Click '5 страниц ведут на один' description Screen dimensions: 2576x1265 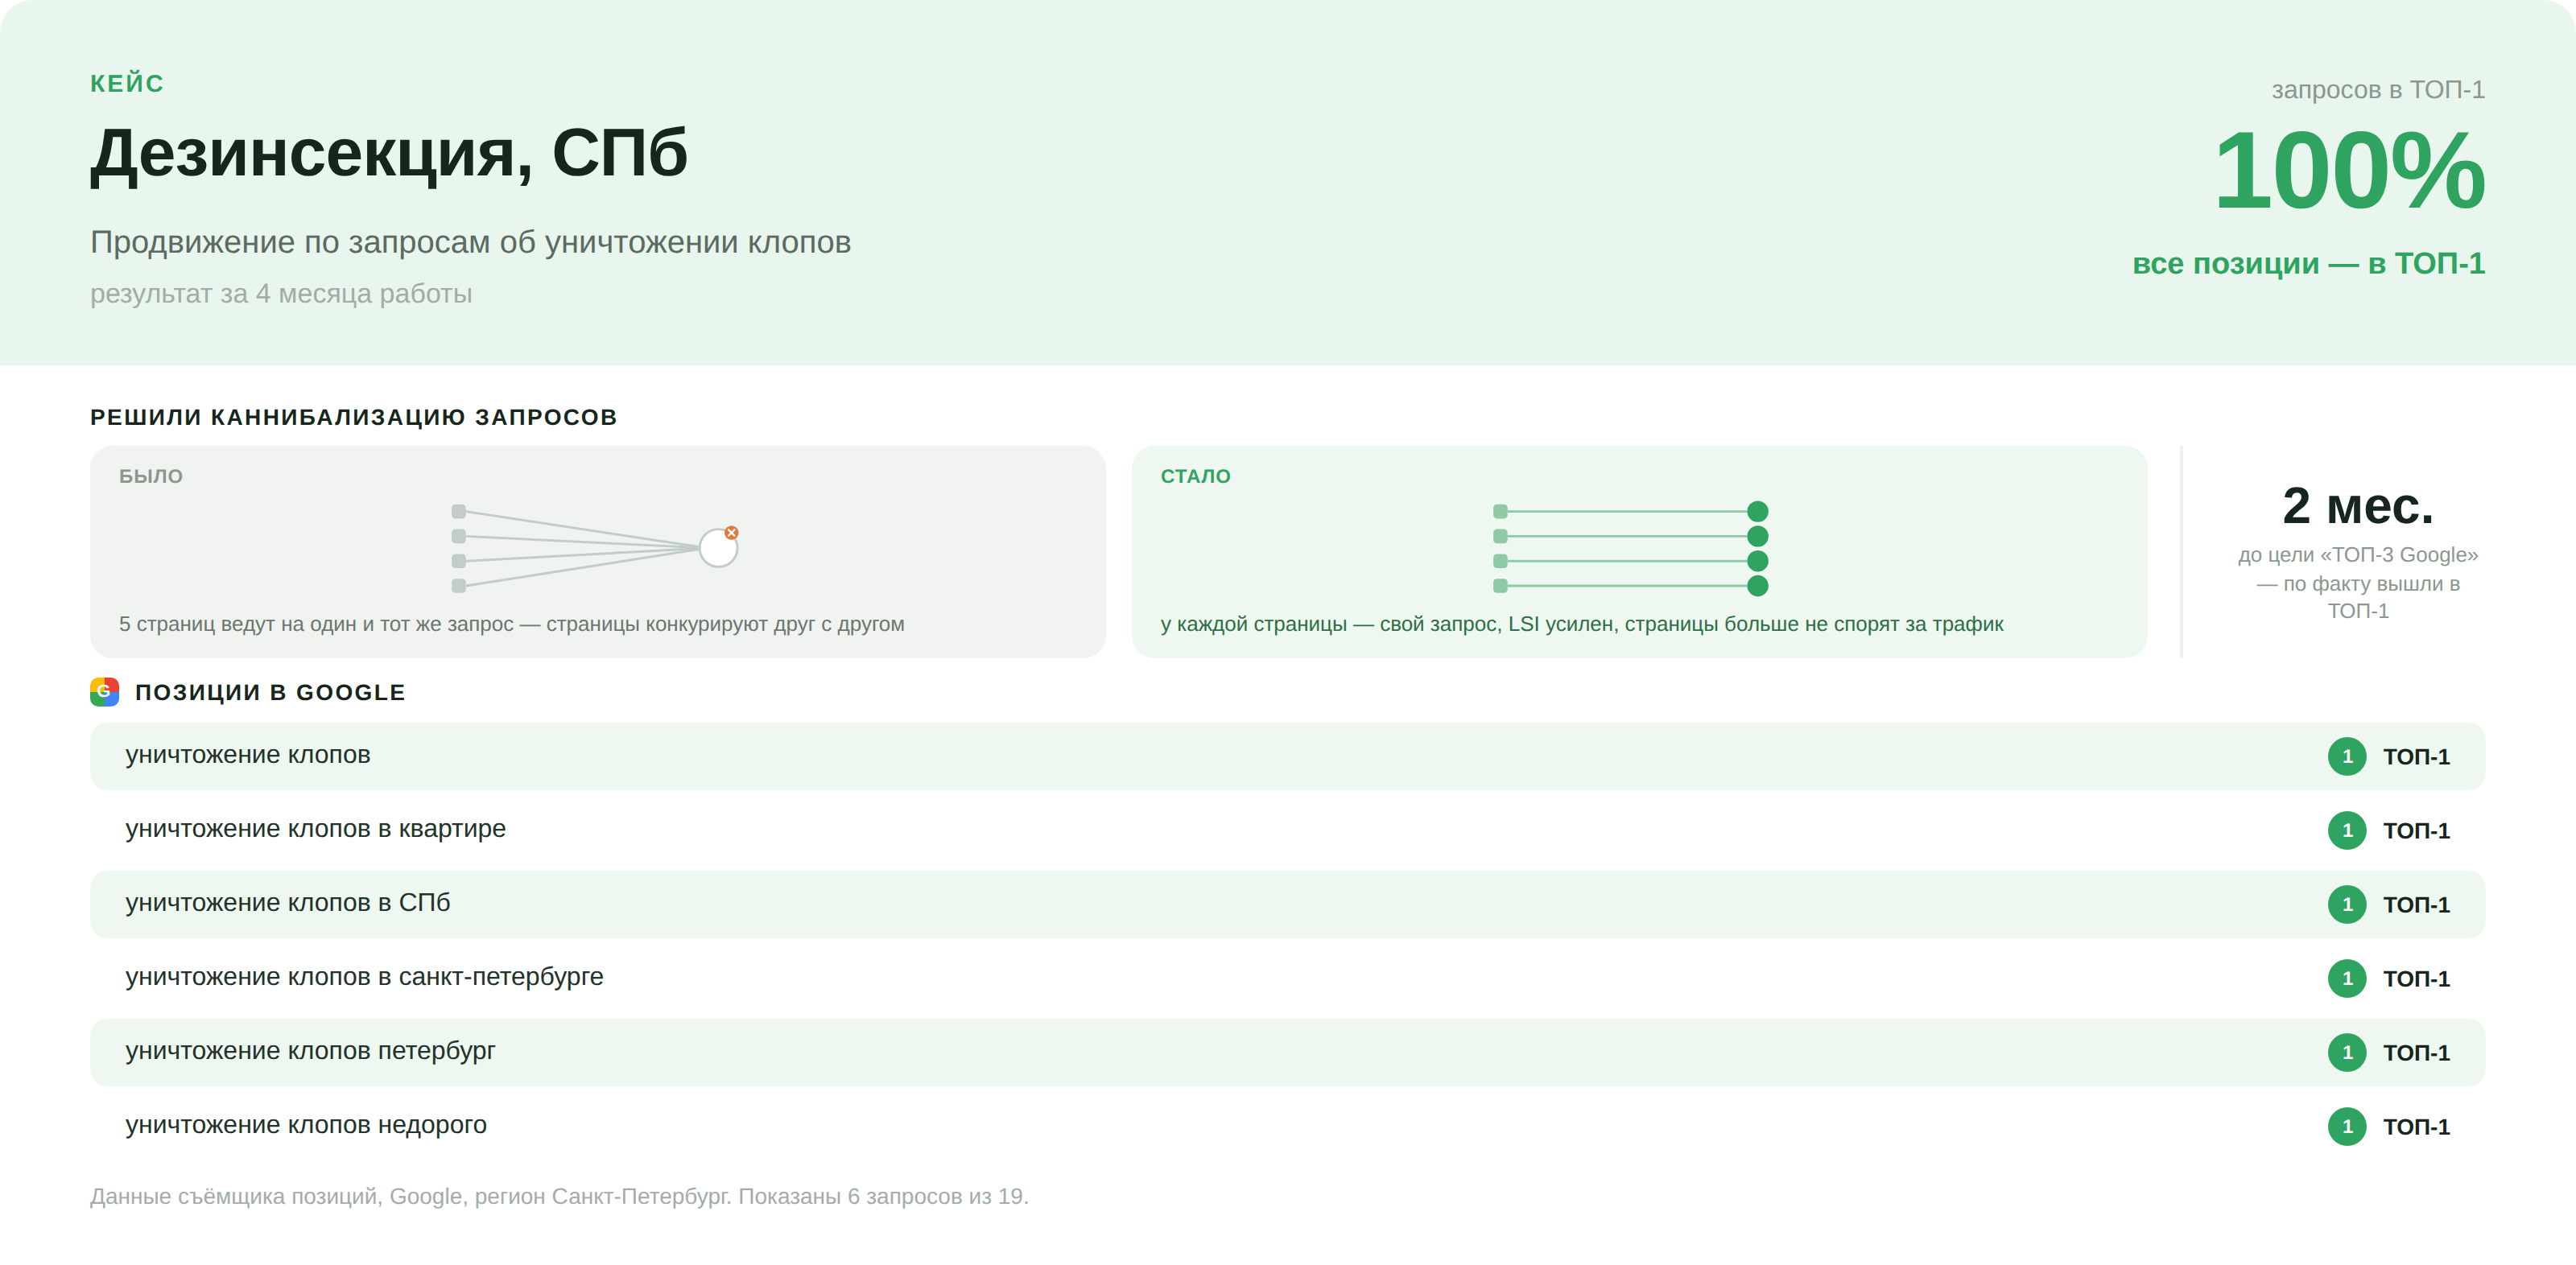511,625
